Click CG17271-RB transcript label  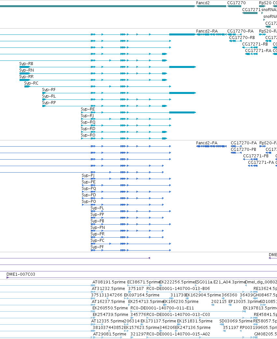pos(255,44)
